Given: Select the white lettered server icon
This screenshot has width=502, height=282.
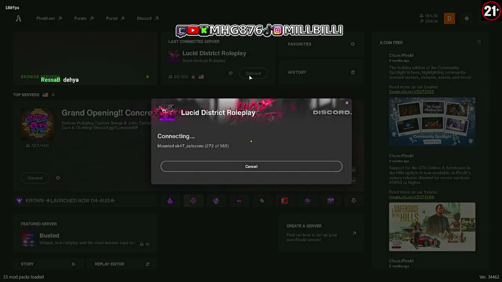Looking at the screenshot, I should 262,201.
